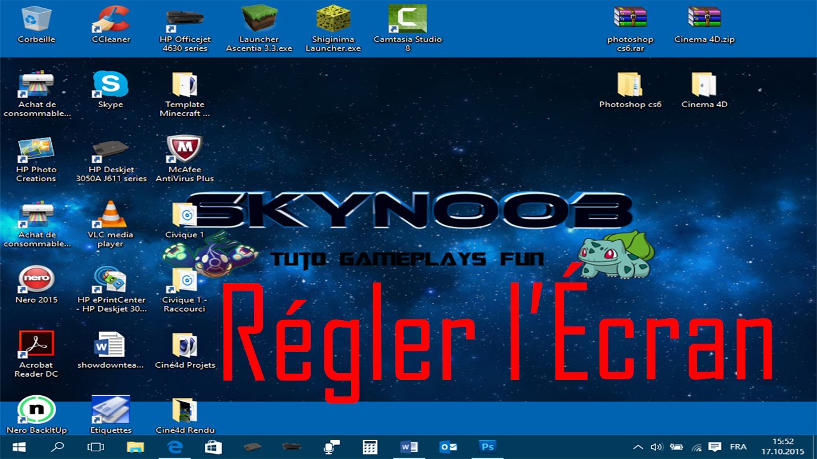Open the Wi-Fi network tray icon

[696, 447]
